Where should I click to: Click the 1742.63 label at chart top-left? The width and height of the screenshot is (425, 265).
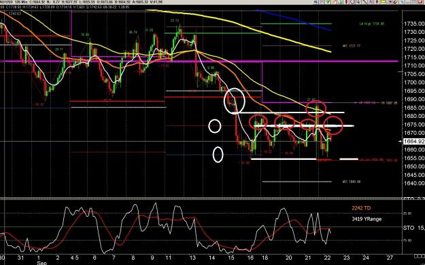tap(15, 14)
